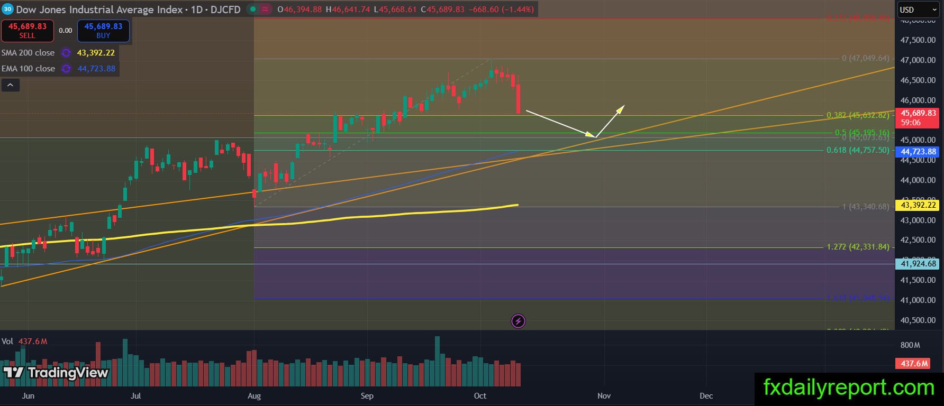Viewport: 944px width, 406px height.
Task: Click the yellow 43,392.22 SMA axis label
Action: coord(918,205)
